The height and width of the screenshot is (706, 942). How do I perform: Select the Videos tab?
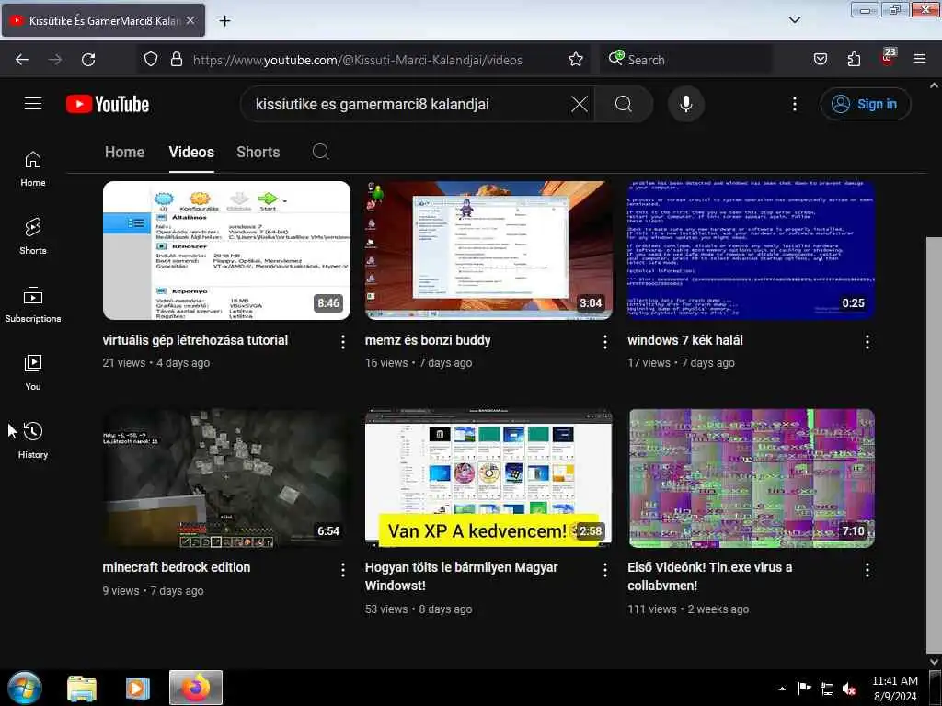[191, 152]
